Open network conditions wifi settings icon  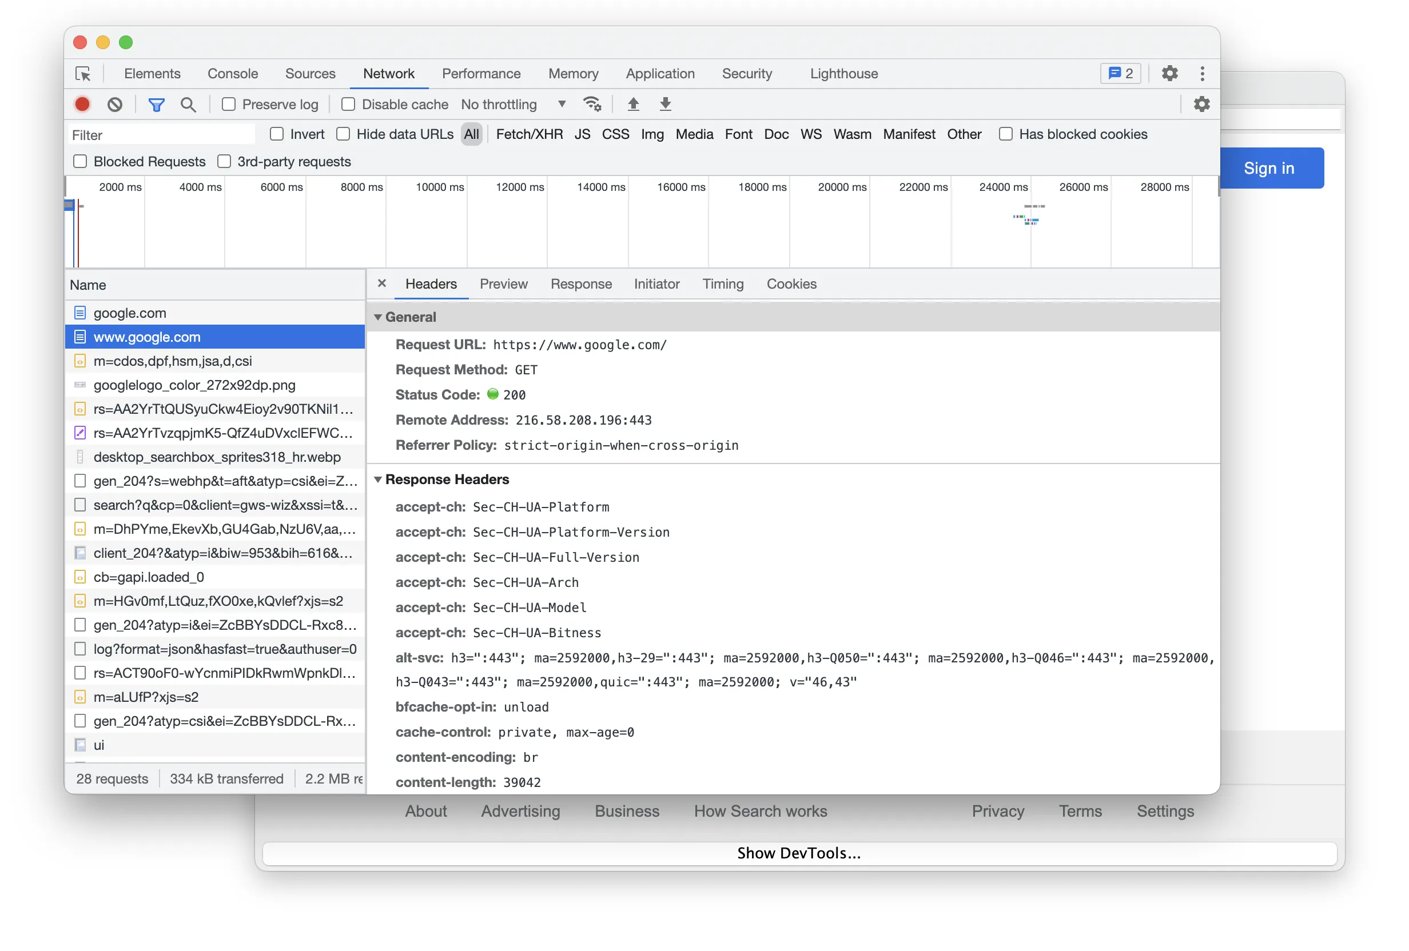pyautogui.click(x=592, y=104)
